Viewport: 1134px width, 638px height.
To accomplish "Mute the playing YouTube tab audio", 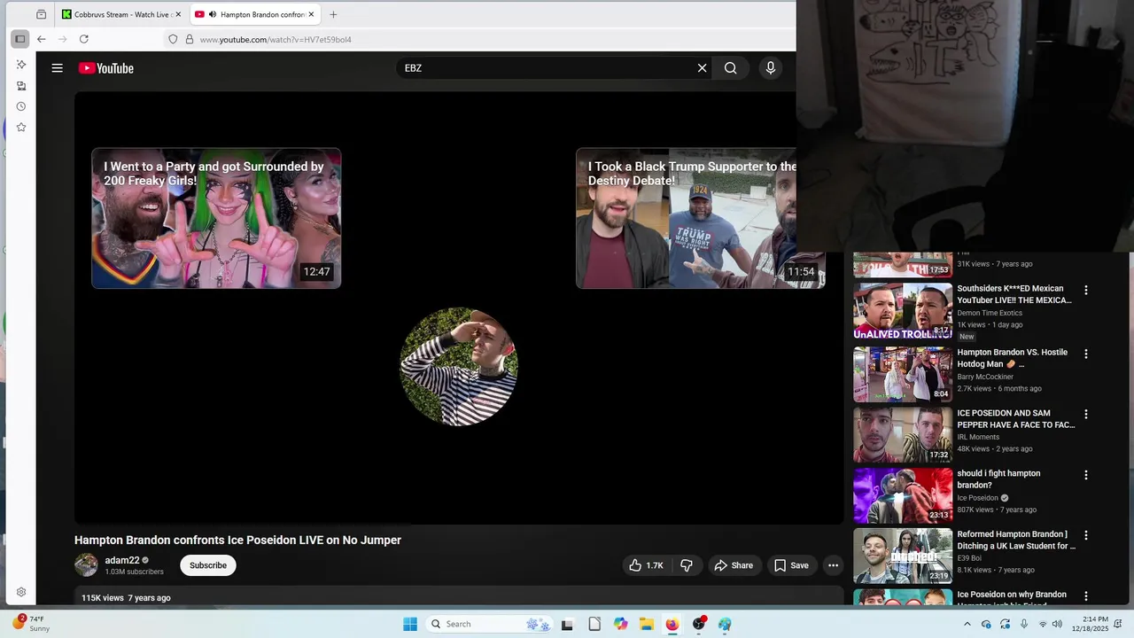I will click(213, 14).
